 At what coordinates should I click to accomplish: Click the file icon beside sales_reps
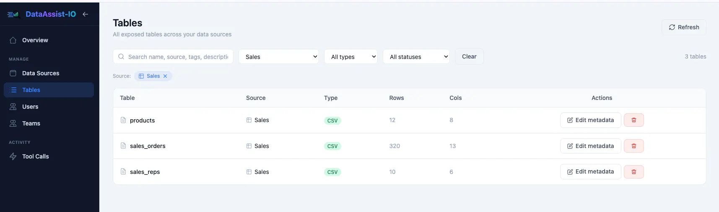(x=123, y=171)
